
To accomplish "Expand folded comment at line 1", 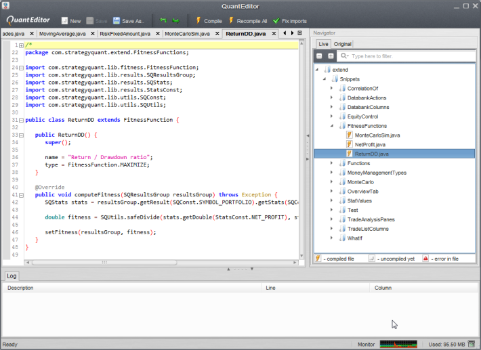I will click(x=21, y=45).
